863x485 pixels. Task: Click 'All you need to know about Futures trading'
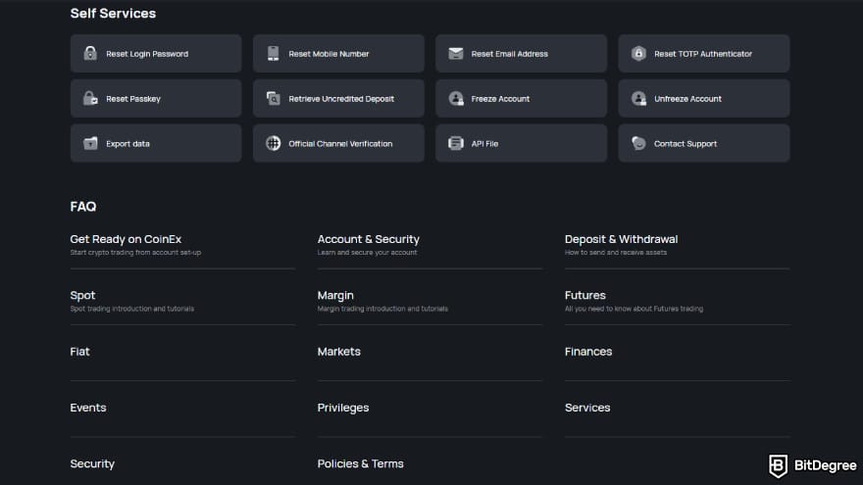point(634,309)
